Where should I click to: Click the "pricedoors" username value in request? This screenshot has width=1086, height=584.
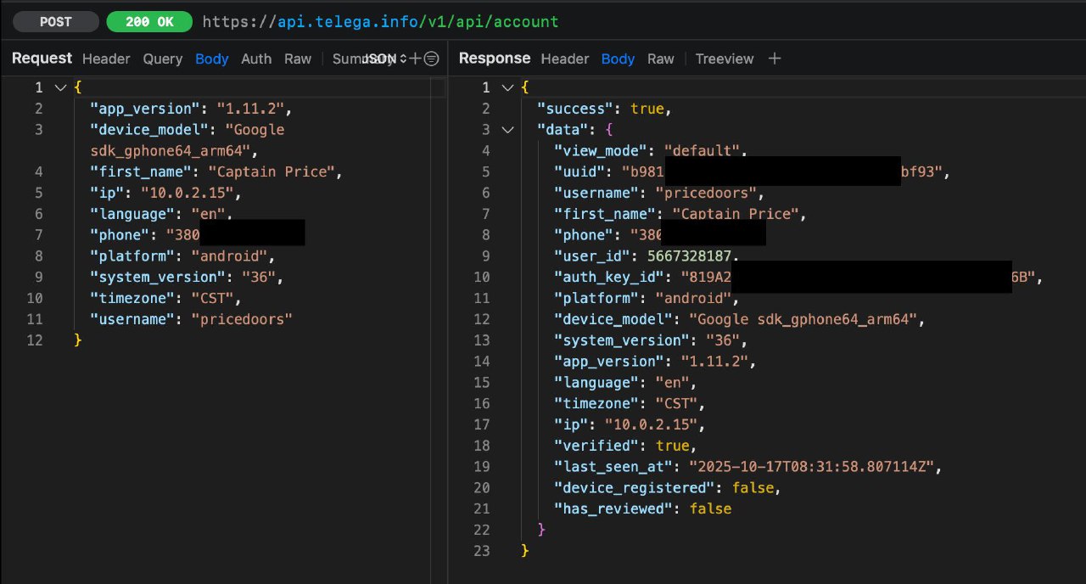[x=242, y=319]
